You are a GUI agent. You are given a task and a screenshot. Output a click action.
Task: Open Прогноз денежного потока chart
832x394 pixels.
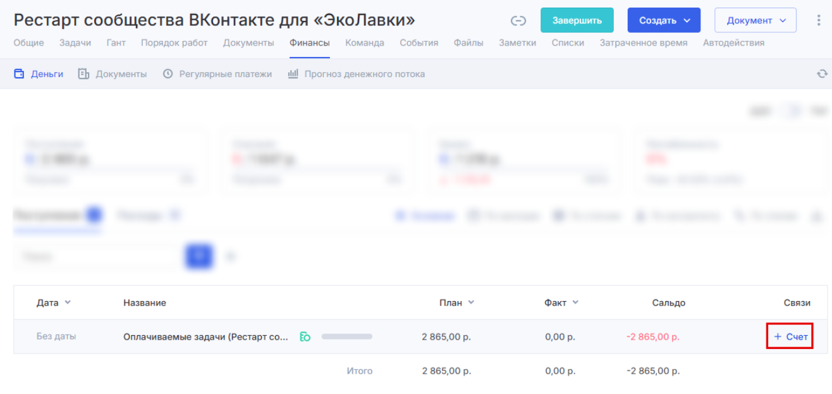[x=357, y=74]
